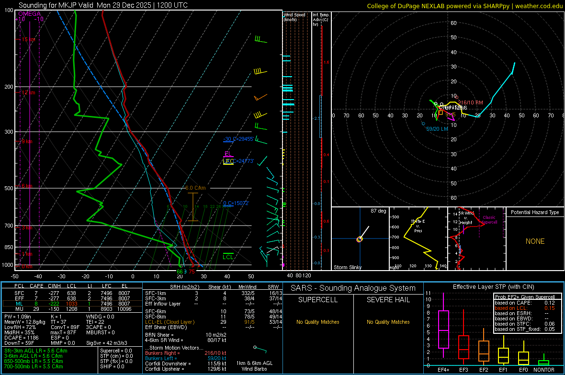Select the NONE hazard type value
Image resolution: width=565 pixels, height=375 pixels.
pyautogui.click(x=535, y=241)
